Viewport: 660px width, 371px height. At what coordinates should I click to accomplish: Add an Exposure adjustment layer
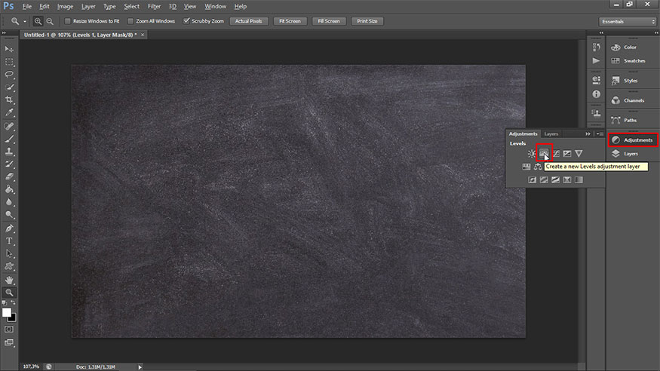tap(567, 154)
